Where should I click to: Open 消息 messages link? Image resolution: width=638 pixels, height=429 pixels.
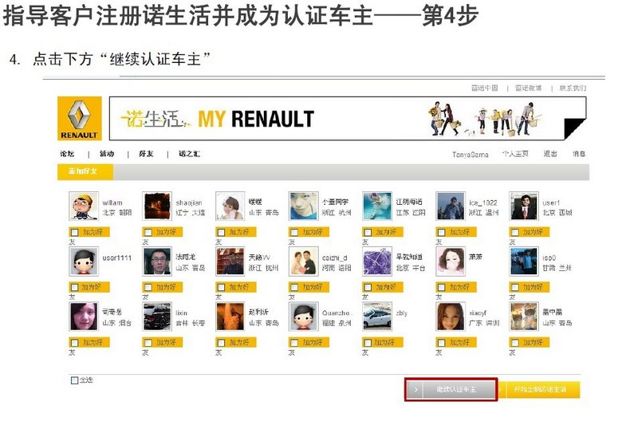tap(579, 154)
